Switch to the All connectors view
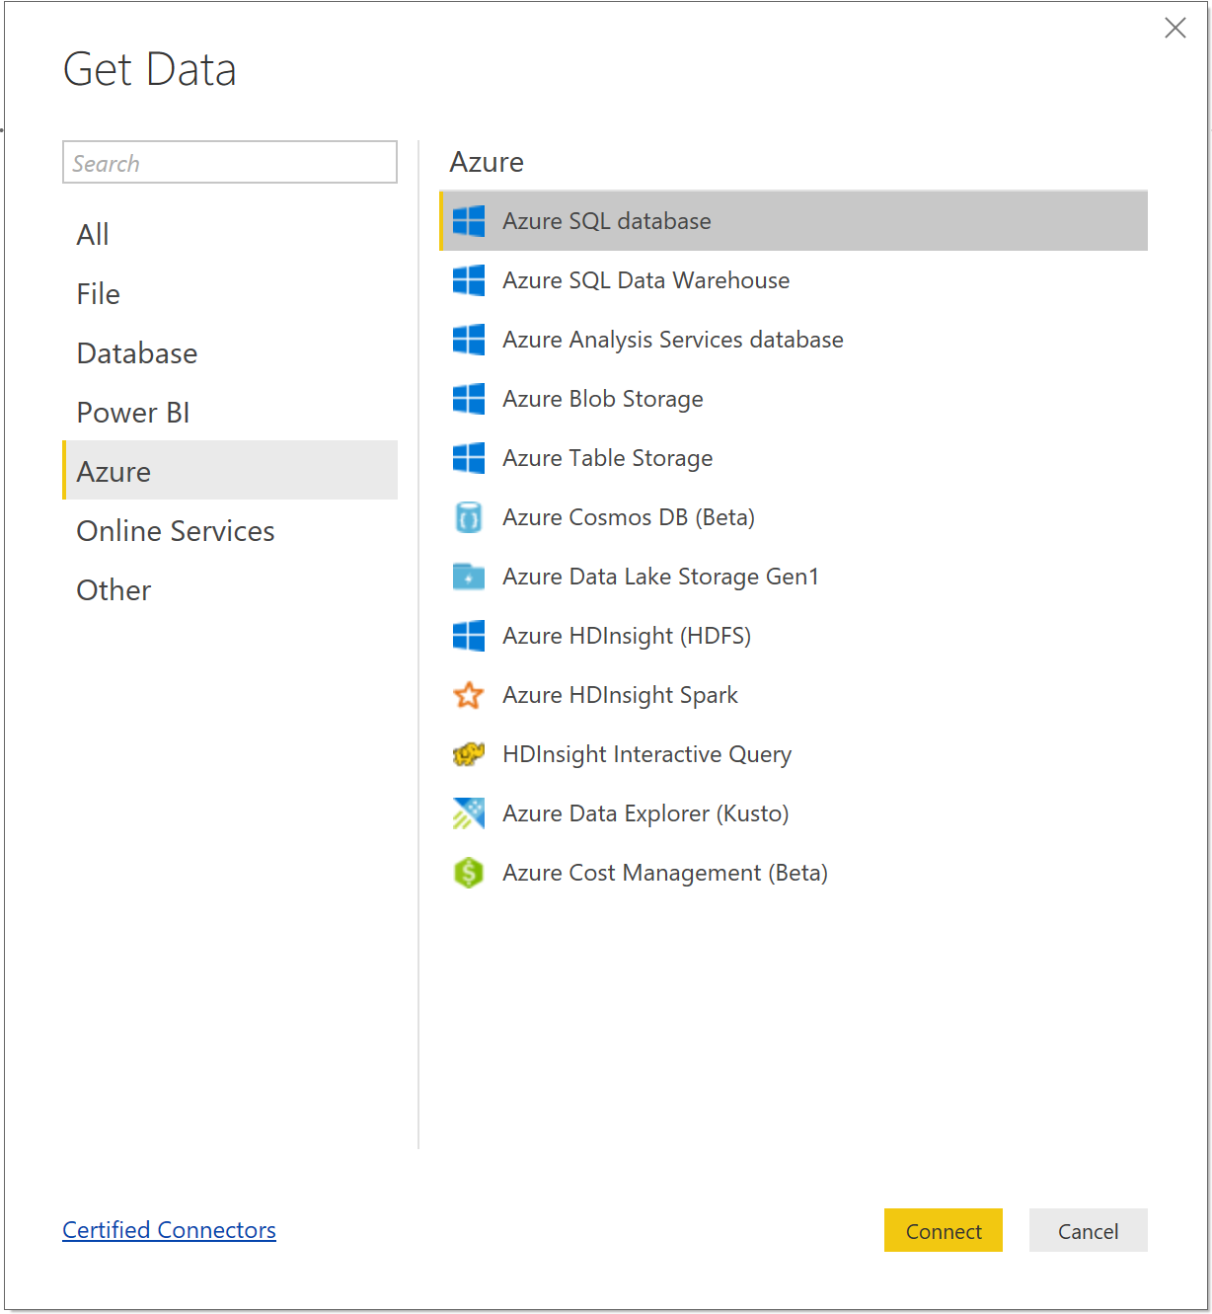This screenshot has width=1212, height=1314. 92,234
